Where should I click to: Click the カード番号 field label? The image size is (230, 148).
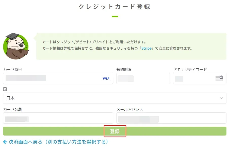tap(12, 69)
